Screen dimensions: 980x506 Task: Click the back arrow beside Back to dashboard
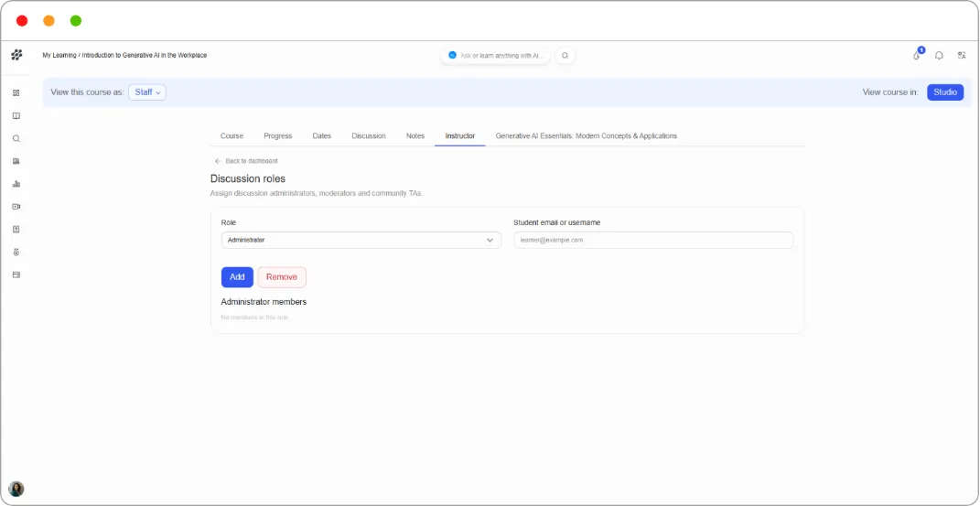coord(218,161)
